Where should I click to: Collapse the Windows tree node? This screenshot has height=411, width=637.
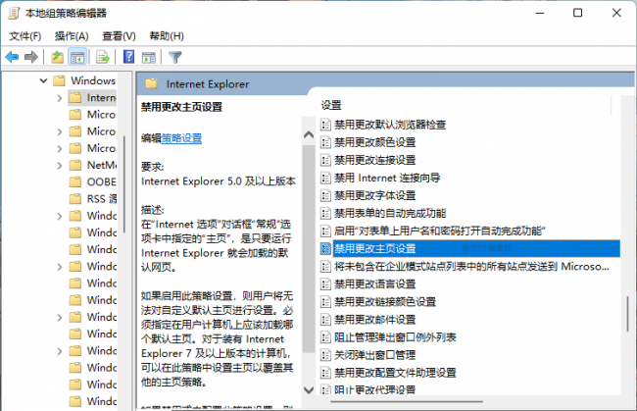coord(43,80)
